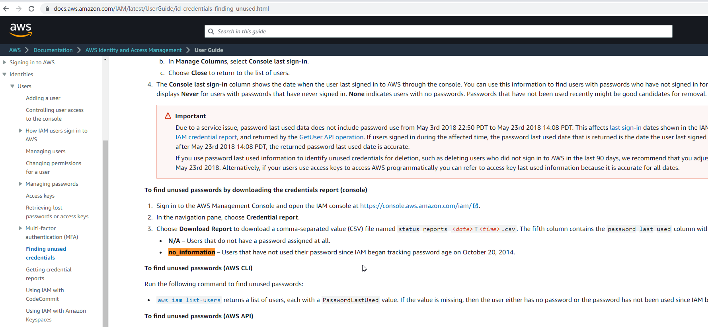The height and width of the screenshot is (327, 708).
Task: Click Signing in to AWS sidebar item
Action: (32, 62)
